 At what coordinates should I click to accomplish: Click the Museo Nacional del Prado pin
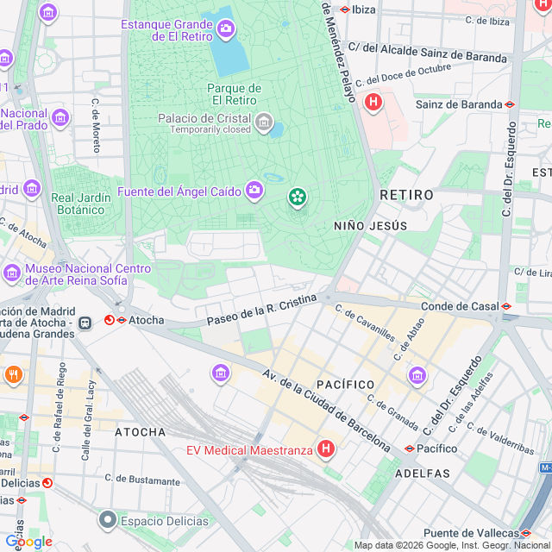(60, 119)
